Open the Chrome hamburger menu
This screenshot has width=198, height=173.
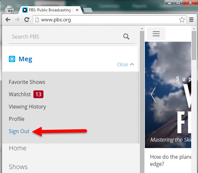191,19
